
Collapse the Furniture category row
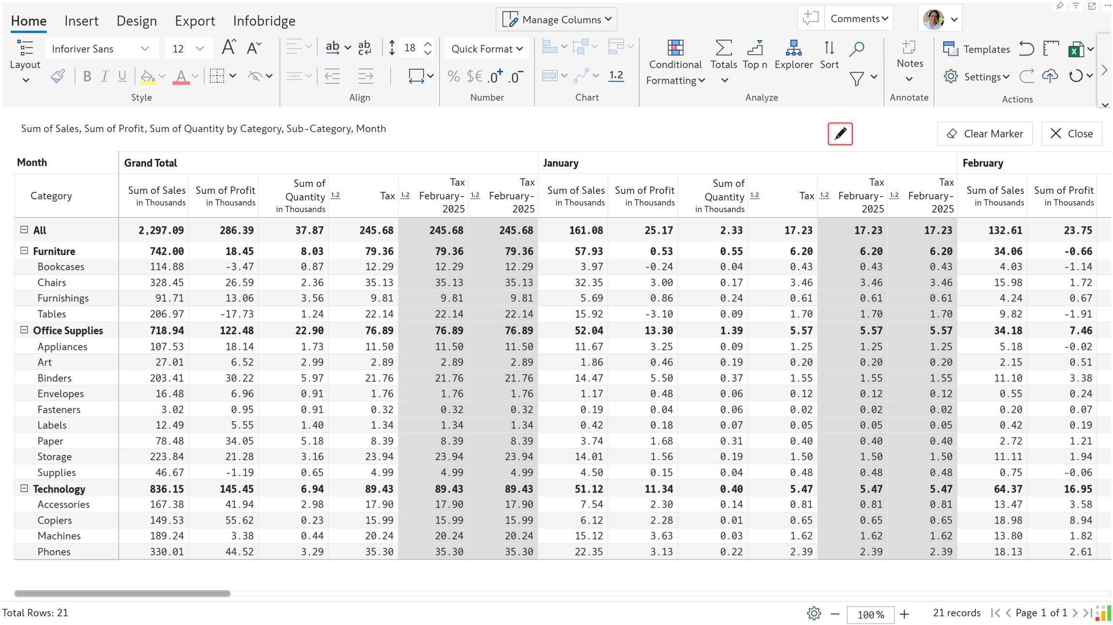point(24,250)
